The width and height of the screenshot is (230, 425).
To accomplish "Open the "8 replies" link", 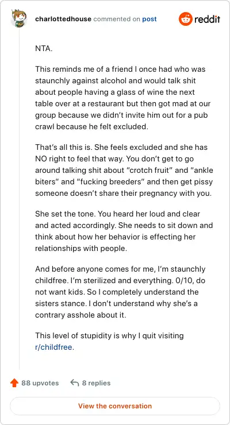I will [x=96, y=383].
